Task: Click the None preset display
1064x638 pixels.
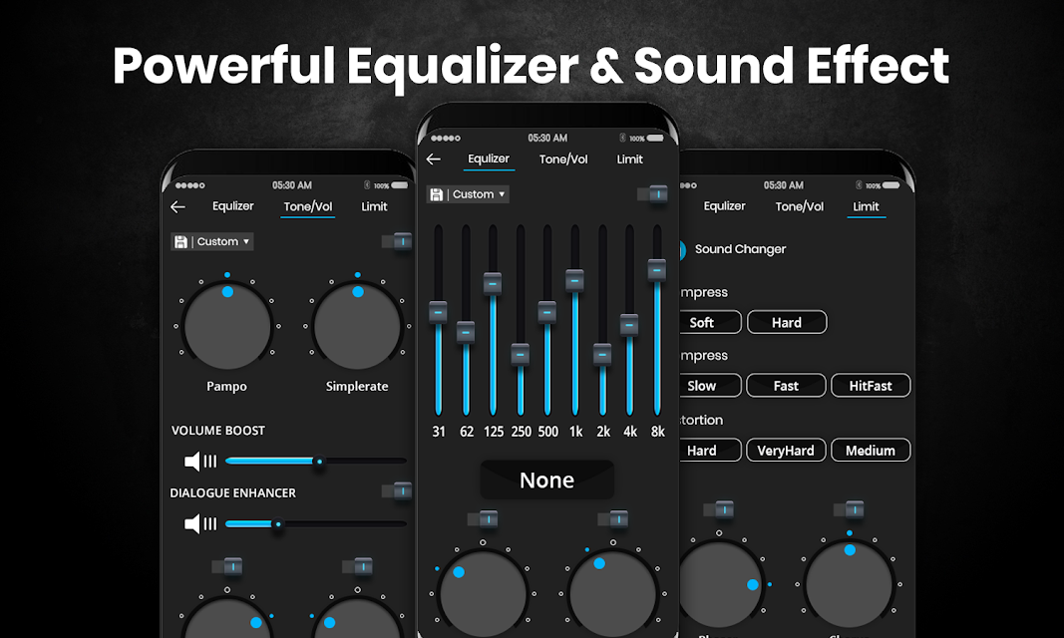Action: [x=546, y=480]
